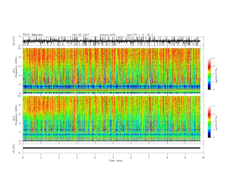
Task: Click inside the ch.1 spectrogram panel
Action: [x=112, y=71]
